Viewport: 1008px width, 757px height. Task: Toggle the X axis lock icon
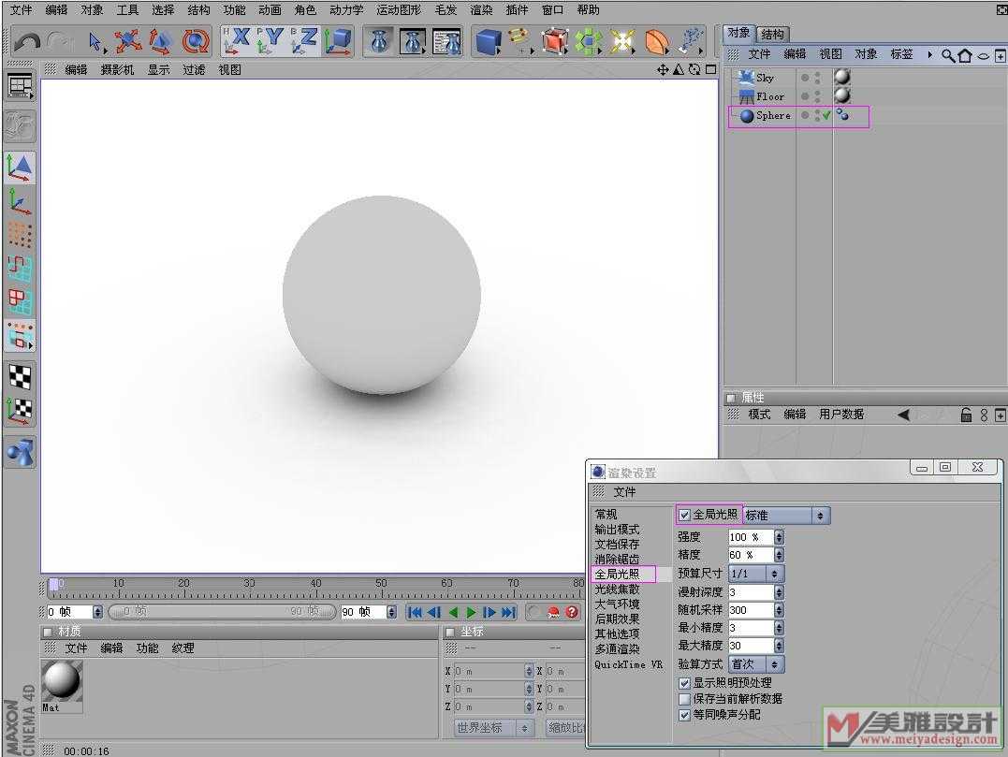pos(236,40)
